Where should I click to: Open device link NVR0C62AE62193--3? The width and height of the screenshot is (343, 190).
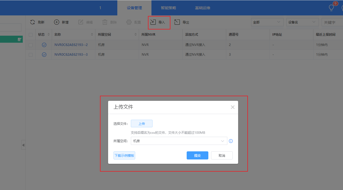click(71, 55)
